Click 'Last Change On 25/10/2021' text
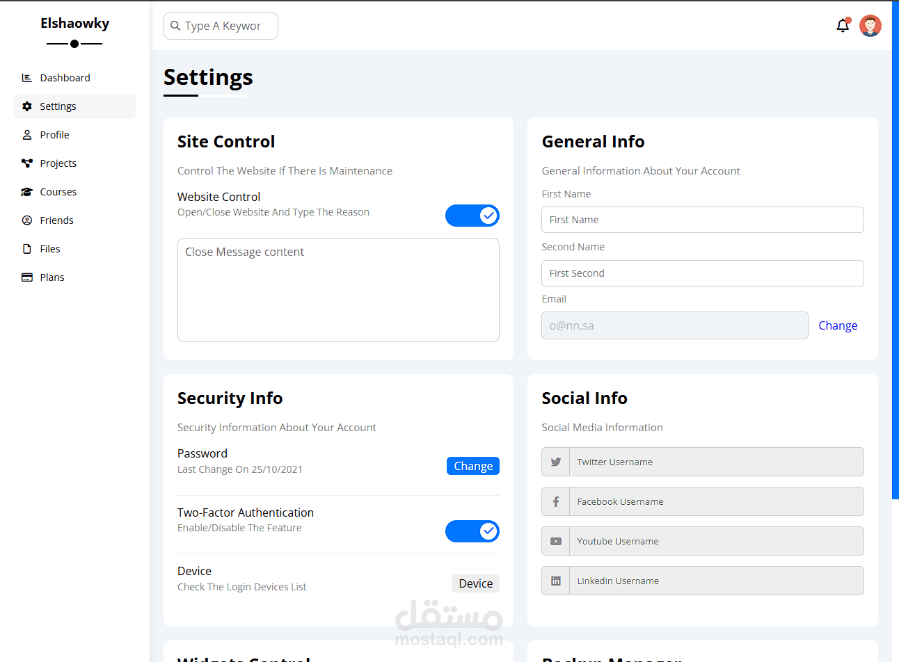The width and height of the screenshot is (899, 662). pyautogui.click(x=240, y=469)
